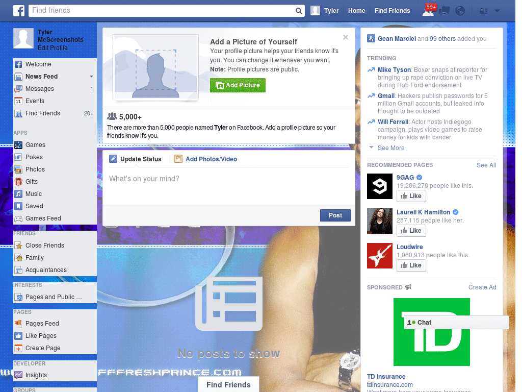Click the Find Friends sidebar icon

click(18, 114)
